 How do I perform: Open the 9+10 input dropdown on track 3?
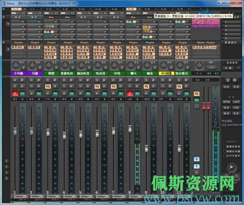click(51, 9)
